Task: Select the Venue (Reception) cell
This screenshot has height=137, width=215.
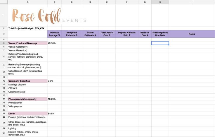Action: 27,50
